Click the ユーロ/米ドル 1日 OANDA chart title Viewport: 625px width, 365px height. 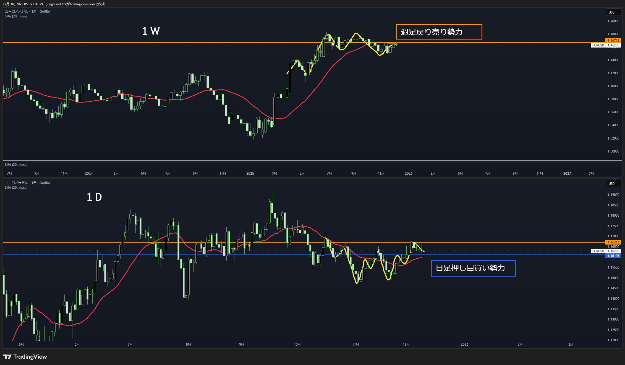click(x=27, y=183)
